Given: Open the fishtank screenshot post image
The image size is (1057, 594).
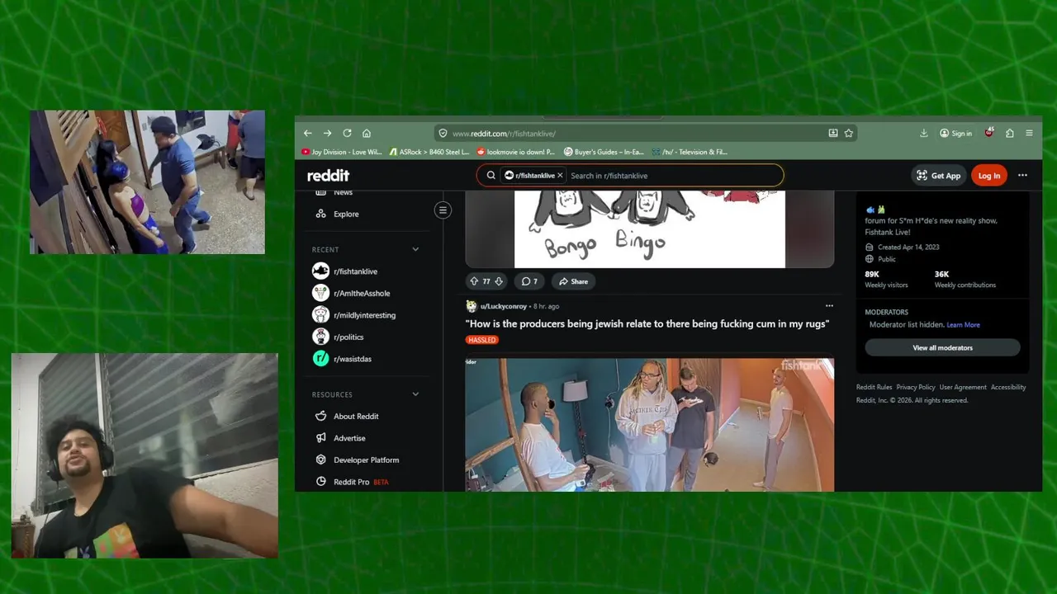Looking at the screenshot, I should [650, 425].
